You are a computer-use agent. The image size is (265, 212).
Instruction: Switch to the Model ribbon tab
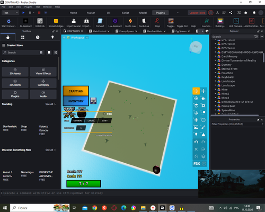coord(143,13)
